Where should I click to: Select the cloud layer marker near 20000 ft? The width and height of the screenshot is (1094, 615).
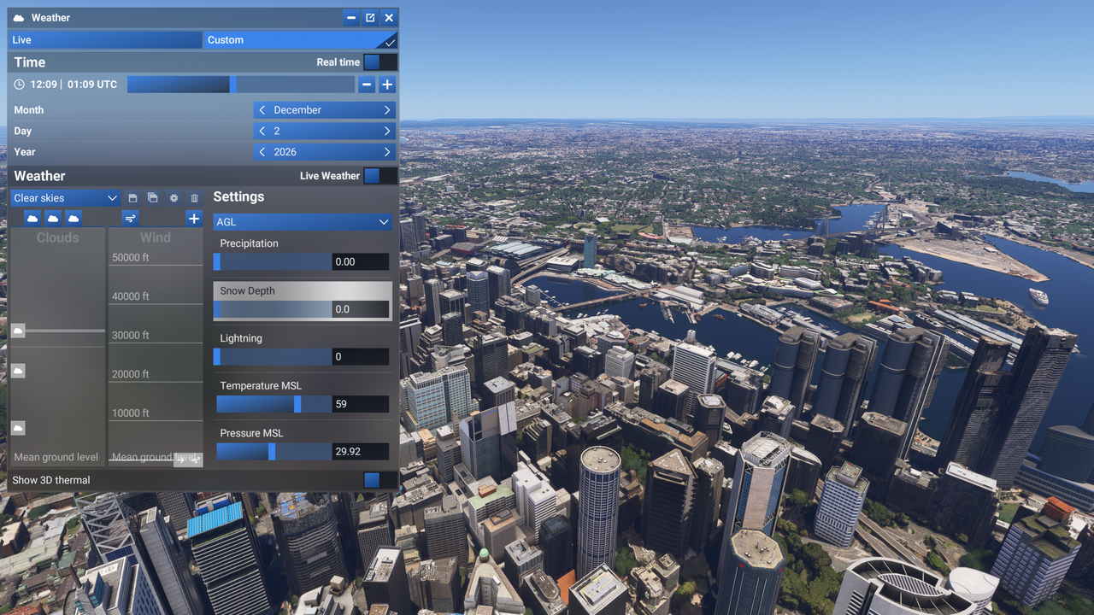18,371
